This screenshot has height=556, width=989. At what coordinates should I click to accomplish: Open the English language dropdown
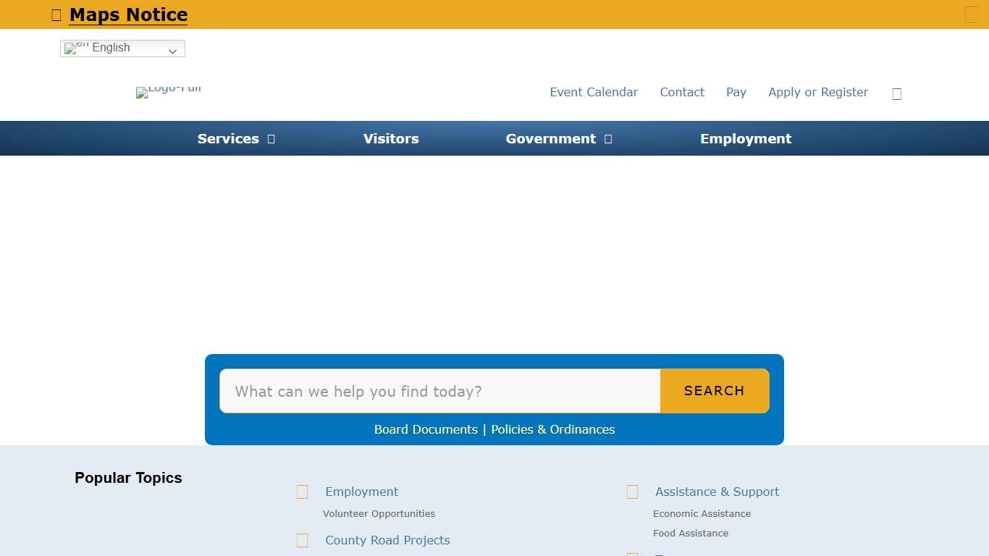[122, 49]
